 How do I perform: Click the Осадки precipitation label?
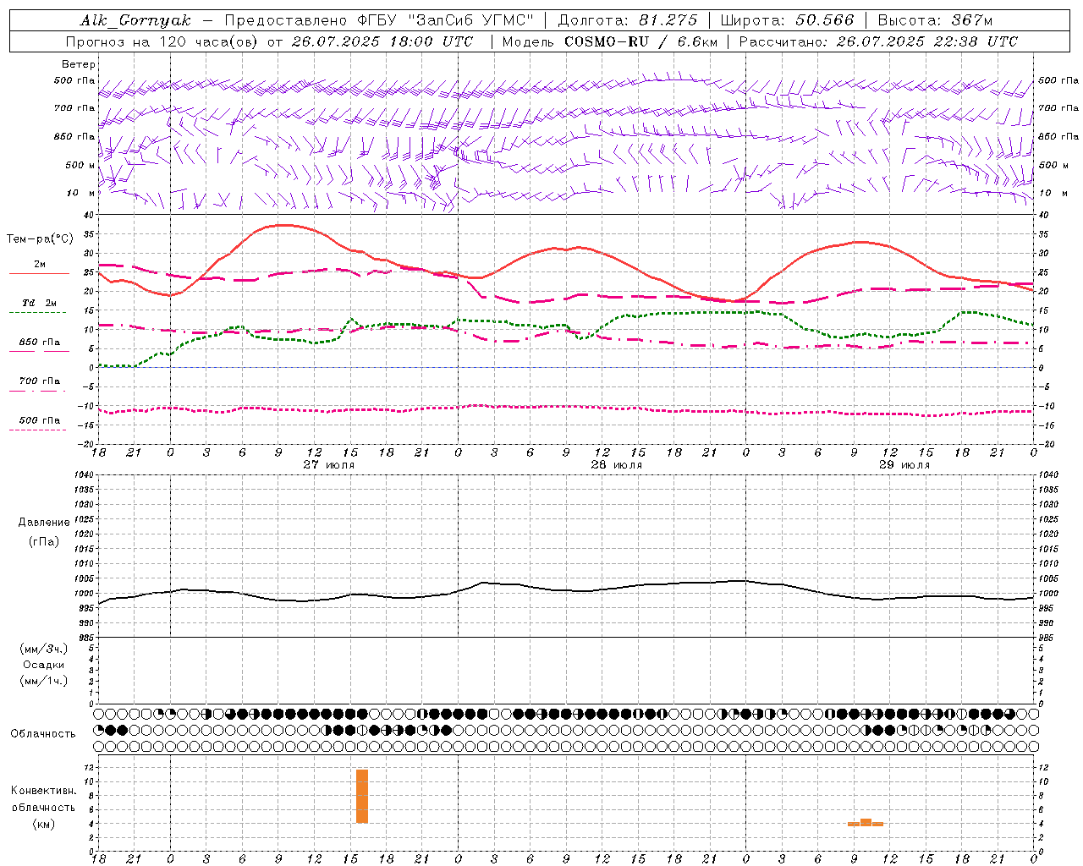tap(44, 665)
